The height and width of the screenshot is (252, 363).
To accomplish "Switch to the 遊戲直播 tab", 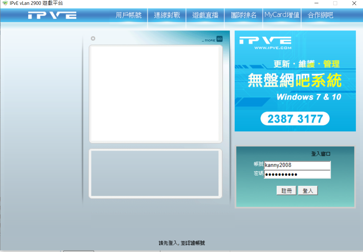I will [205, 15].
